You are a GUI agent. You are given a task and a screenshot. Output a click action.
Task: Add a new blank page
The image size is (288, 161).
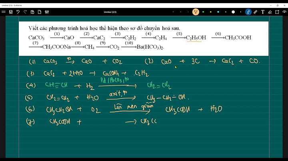point(40,12)
